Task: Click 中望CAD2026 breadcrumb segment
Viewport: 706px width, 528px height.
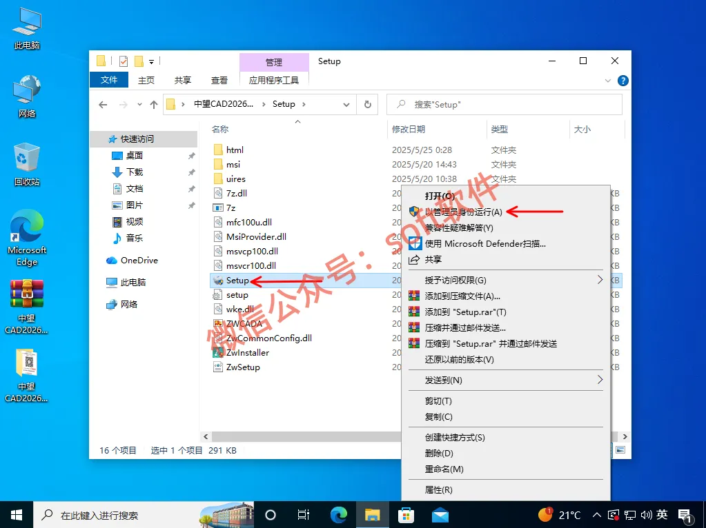Action: click(x=224, y=104)
